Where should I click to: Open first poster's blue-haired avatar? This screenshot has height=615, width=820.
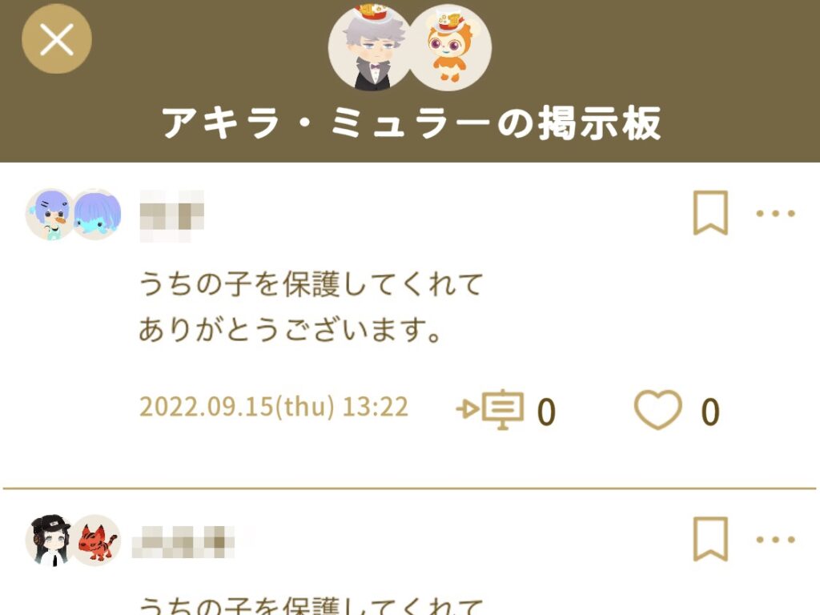point(50,215)
